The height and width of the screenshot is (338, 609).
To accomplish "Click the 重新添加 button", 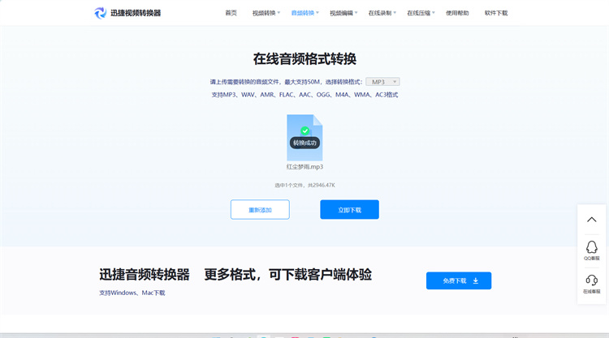I will coord(260,210).
